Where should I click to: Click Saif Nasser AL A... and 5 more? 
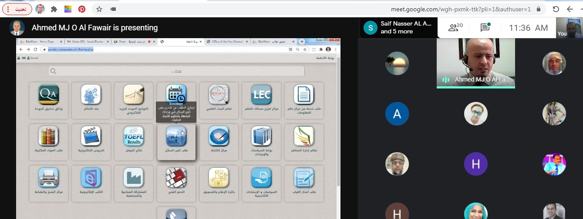[x=400, y=28]
